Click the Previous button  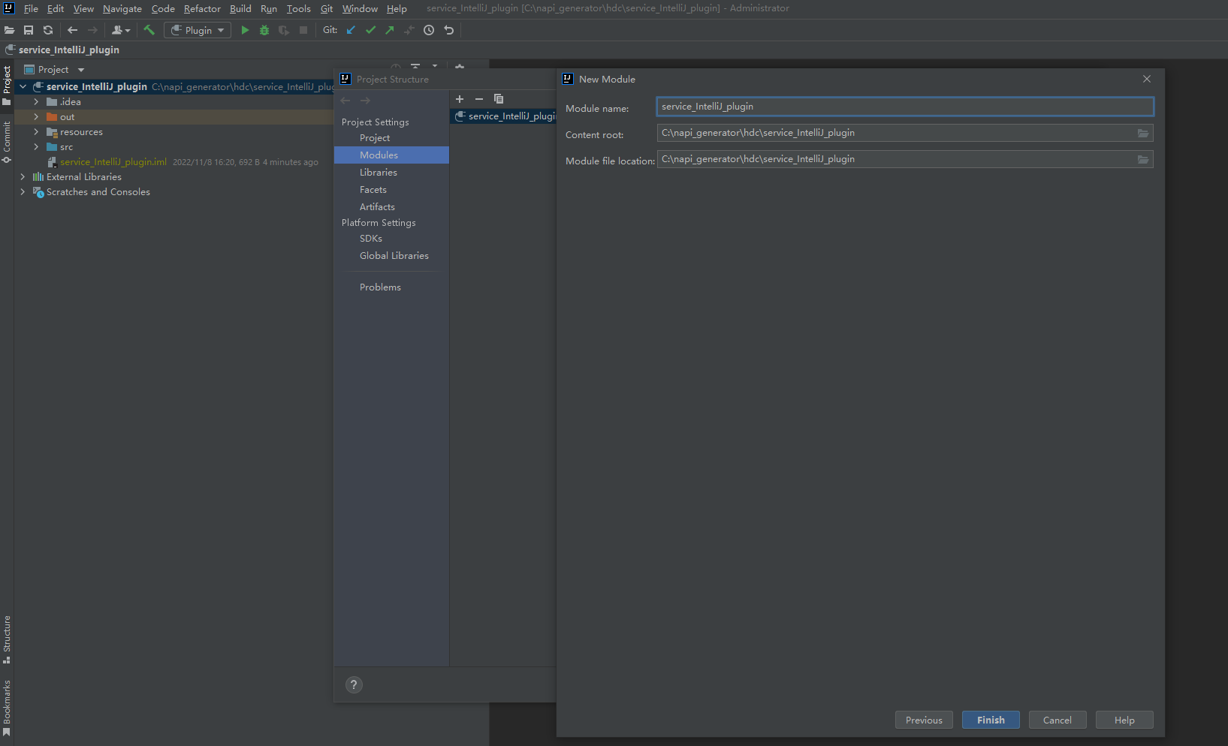tap(924, 720)
